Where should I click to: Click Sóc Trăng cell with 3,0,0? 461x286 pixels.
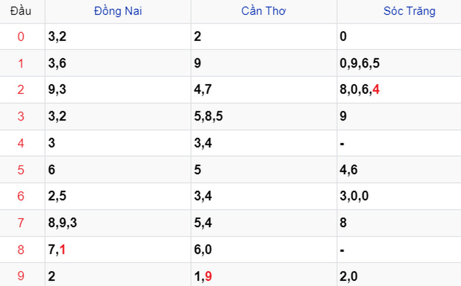[x=399, y=196]
